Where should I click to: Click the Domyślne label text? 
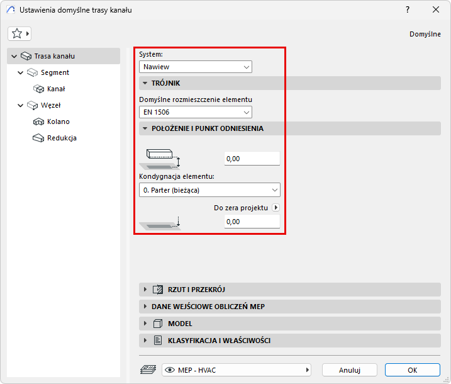coord(425,34)
